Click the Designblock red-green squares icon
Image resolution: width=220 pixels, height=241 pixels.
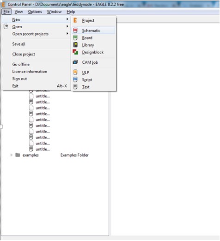click(x=75, y=52)
